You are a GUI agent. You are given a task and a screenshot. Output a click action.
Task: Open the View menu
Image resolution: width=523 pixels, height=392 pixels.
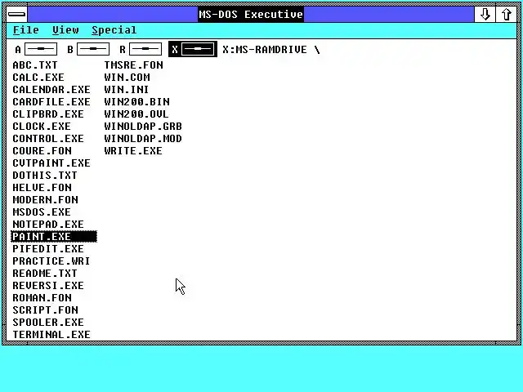tap(65, 30)
